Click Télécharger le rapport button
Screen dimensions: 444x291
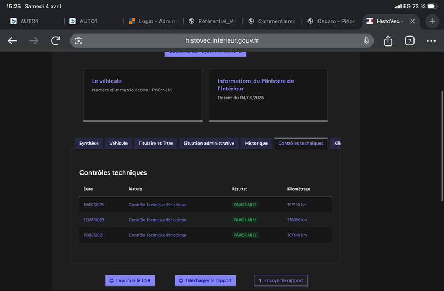click(x=205, y=280)
